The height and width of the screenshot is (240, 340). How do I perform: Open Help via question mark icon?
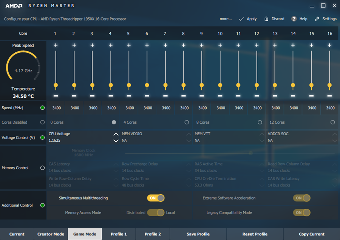294,19
